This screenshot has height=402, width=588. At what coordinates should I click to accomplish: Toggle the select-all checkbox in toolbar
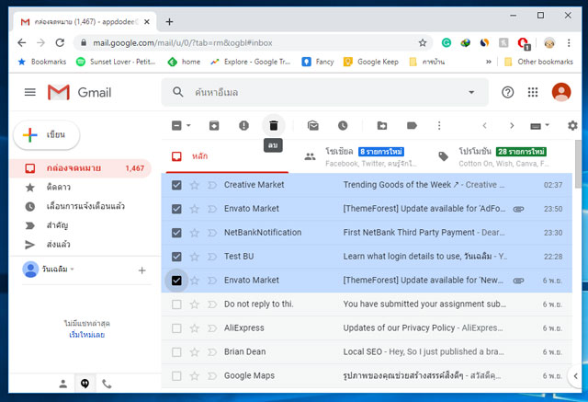[176, 125]
